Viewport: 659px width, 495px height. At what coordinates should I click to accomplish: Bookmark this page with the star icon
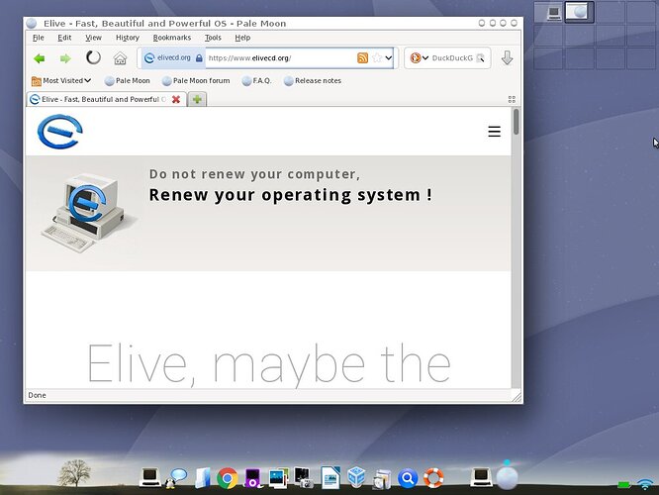point(377,58)
